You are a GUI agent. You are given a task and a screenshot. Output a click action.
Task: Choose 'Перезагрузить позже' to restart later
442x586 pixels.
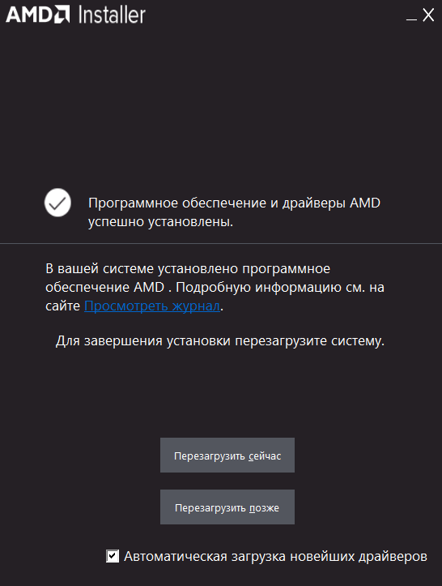click(x=227, y=507)
